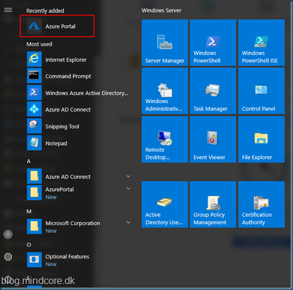Open the Azure Portal app icon
Viewport: 293px width, 290px height.
pos(34,26)
